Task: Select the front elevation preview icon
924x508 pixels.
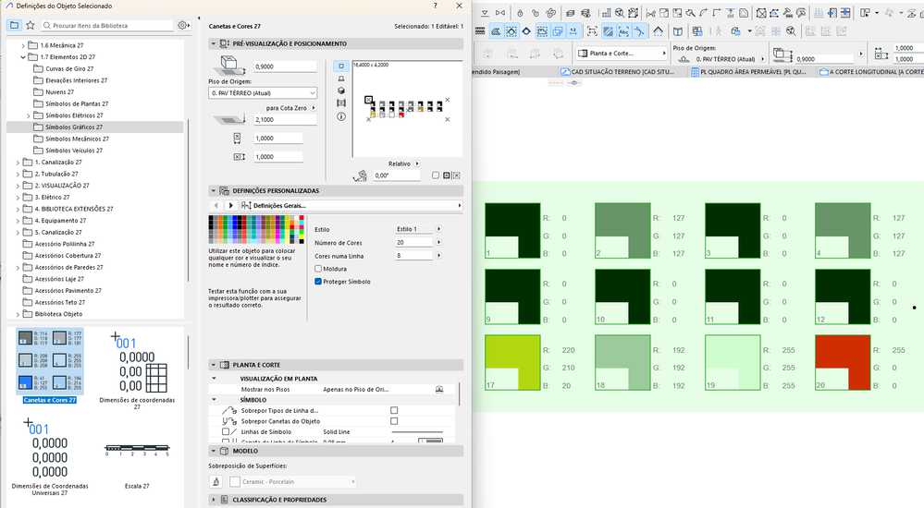Action: point(340,79)
